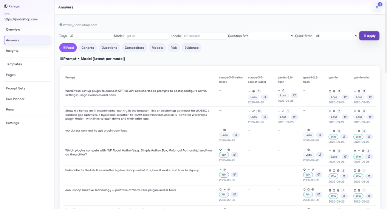
Task: Show the Evidence tab
Action: (x=192, y=48)
